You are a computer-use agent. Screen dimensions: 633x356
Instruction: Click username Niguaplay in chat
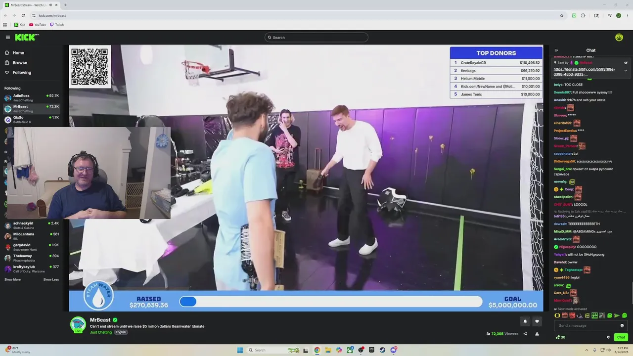[567, 247]
